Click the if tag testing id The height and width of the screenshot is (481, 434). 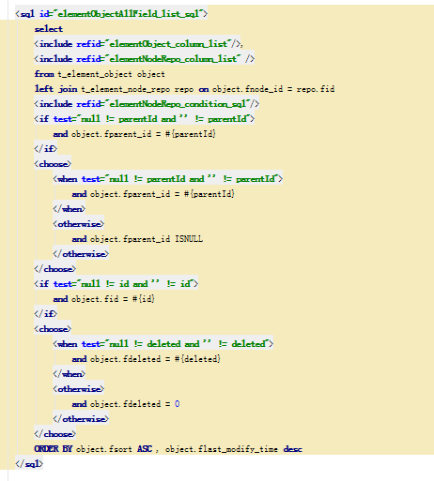pyautogui.click(x=116, y=284)
